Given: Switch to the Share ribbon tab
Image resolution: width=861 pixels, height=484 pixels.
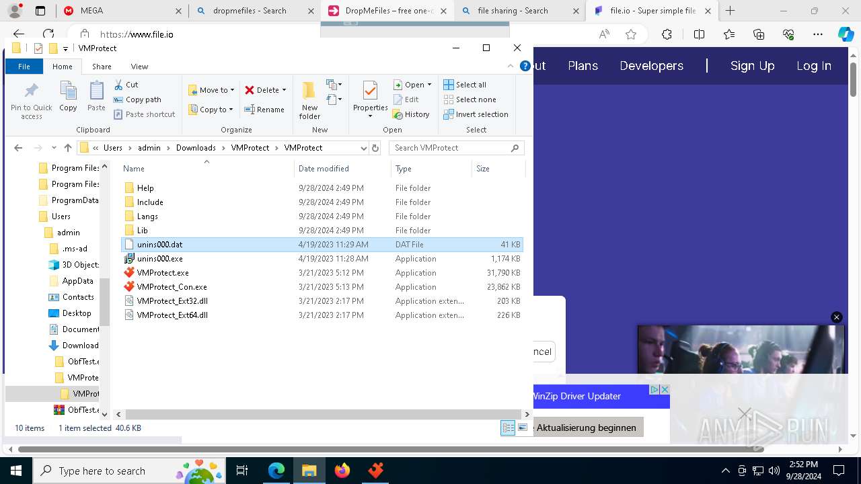Looking at the screenshot, I should tap(102, 67).
